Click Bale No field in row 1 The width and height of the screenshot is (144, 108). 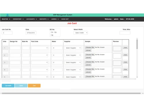click(x=26, y=48)
